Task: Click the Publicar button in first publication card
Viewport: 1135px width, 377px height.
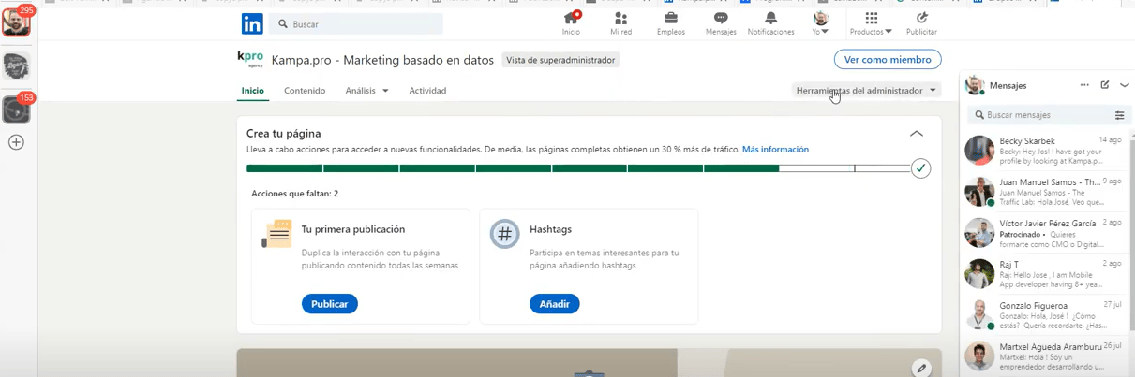Action: click(x=329, y=304)
